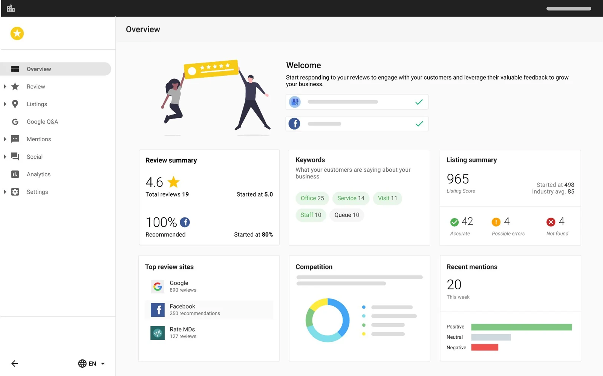Click the Google Q&A G icon
Viewport: 603px width, 376px height.
coord(15,122)
